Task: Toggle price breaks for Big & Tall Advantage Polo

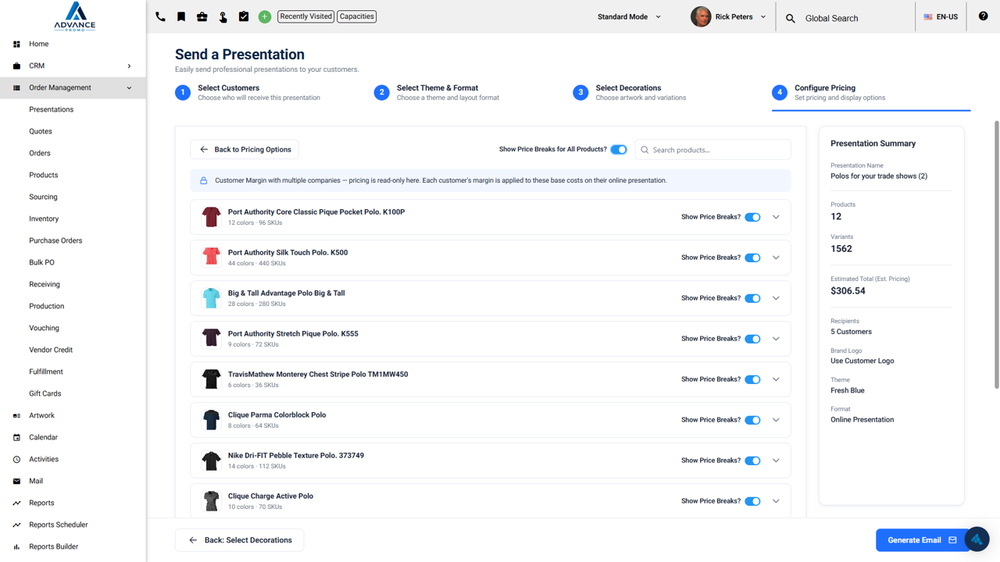Action: pos(752,298)
